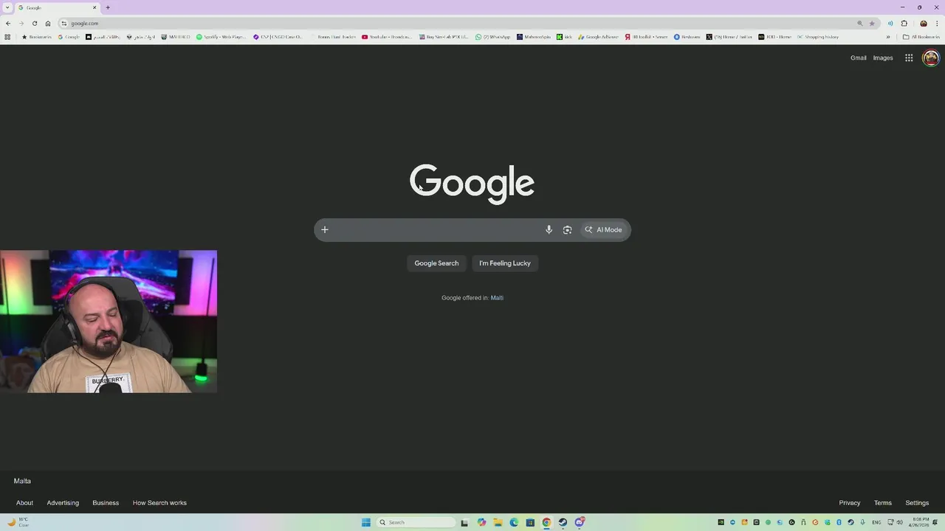Open the Restream bookmark

coord(687,37)
